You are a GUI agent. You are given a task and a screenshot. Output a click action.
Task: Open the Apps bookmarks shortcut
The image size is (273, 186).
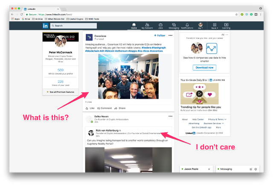(x=15, y=19)
